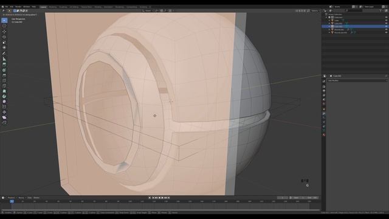The image size is (389, 219).
Task: Click the timeline horizontal scrollbar
Action: 160,210
